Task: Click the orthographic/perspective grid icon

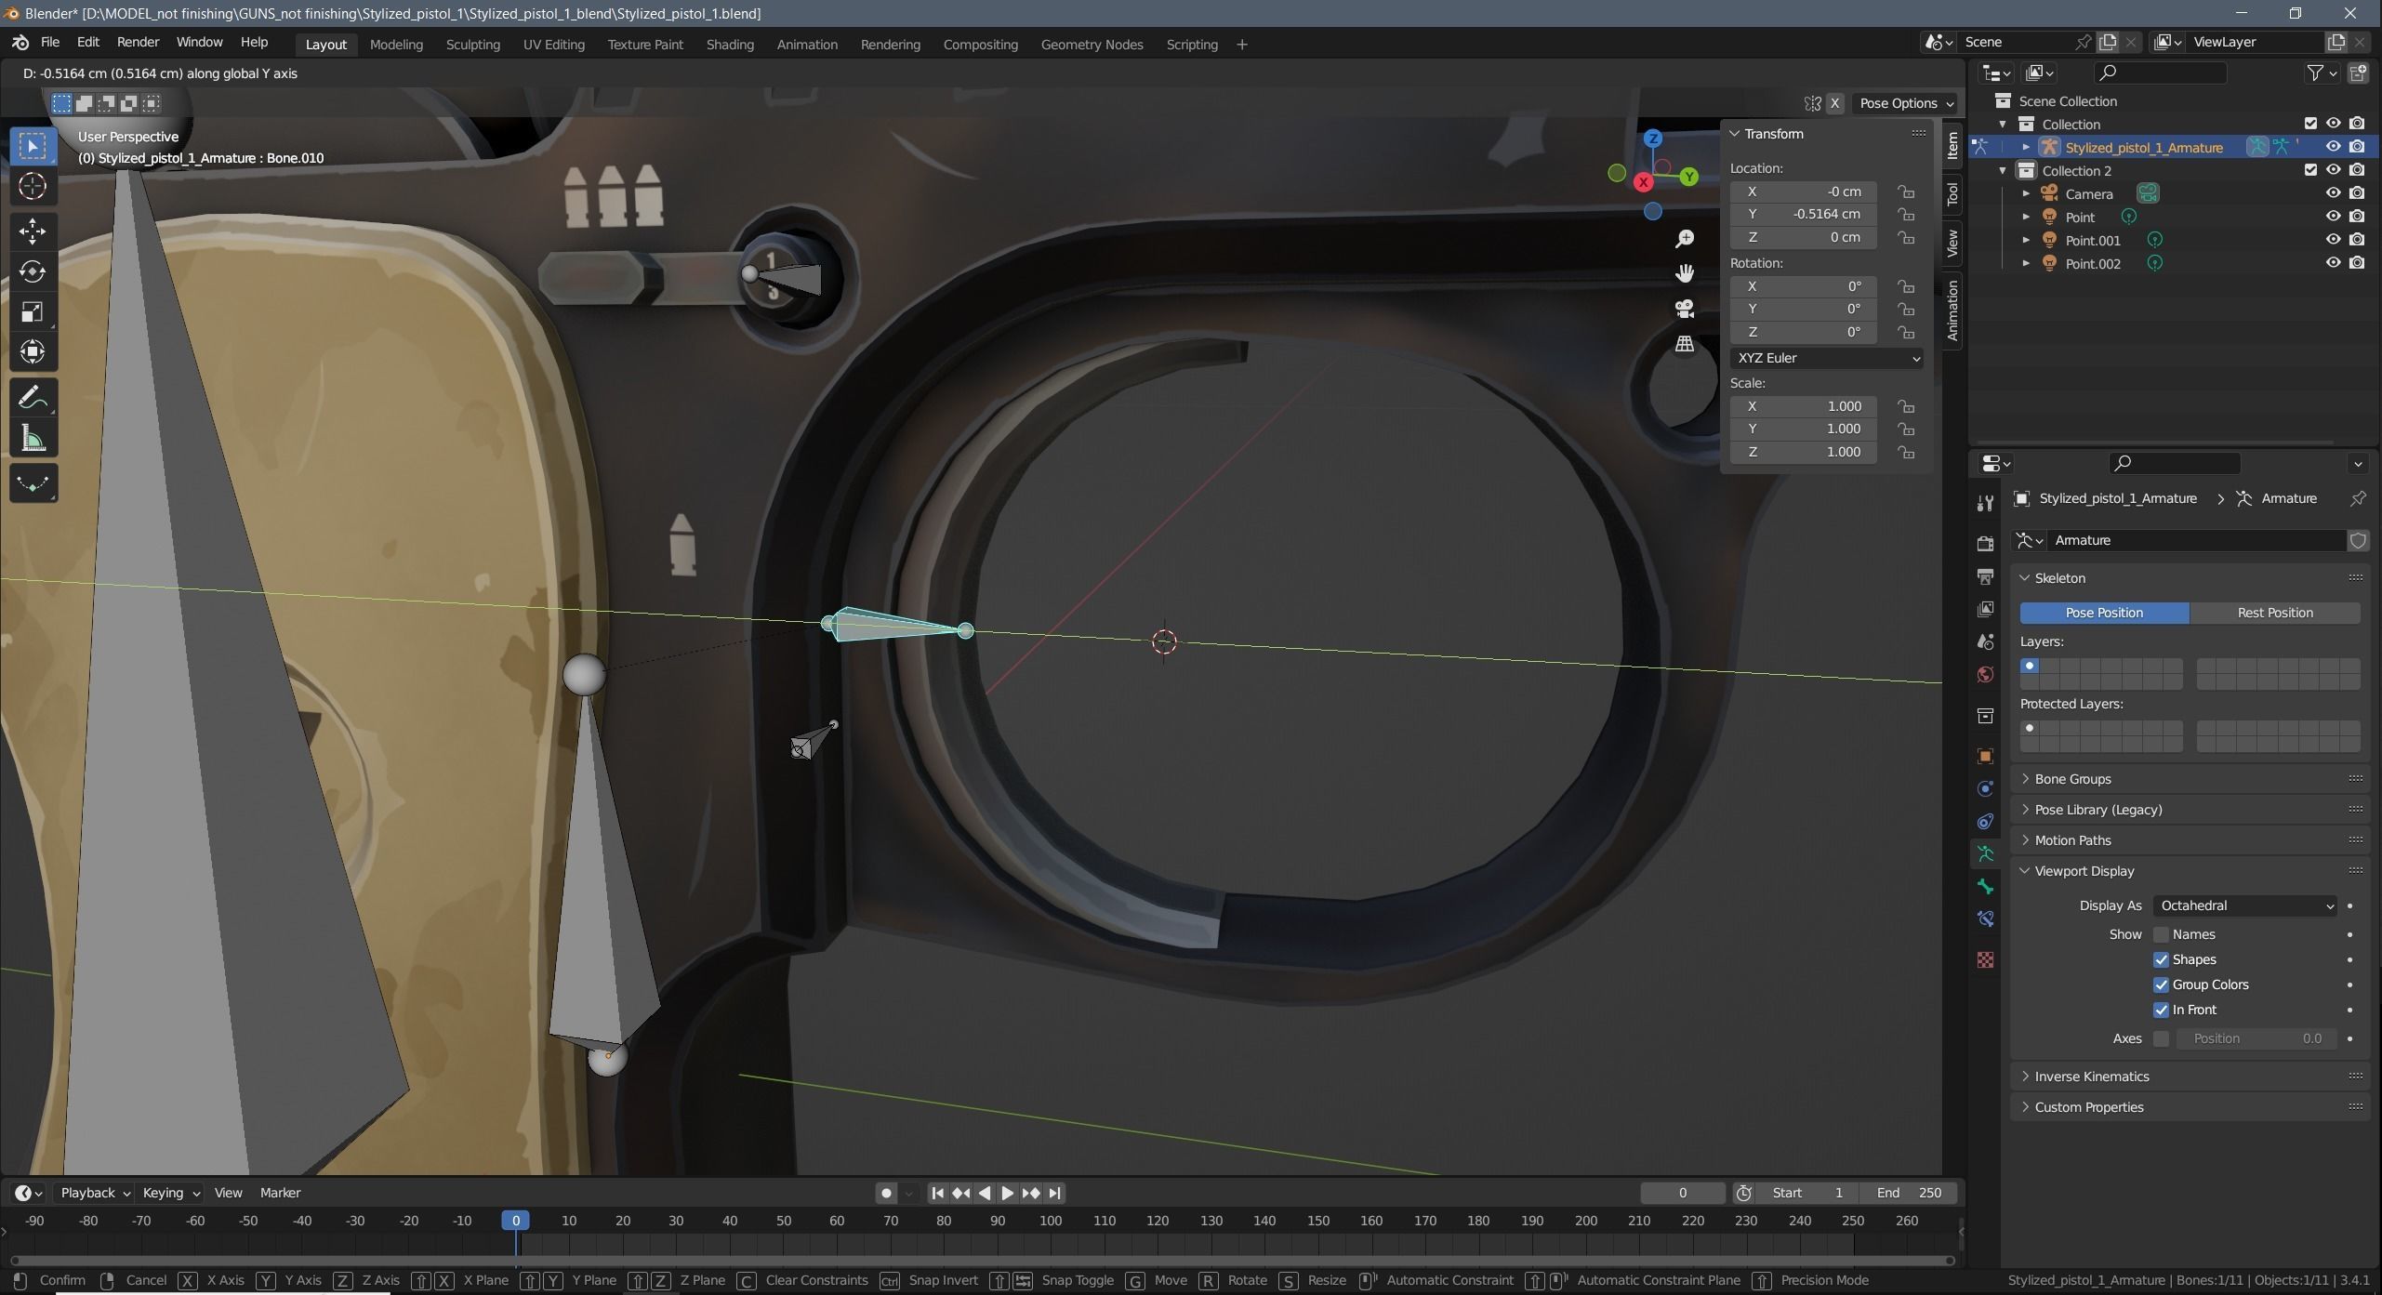Action: pyautogui.click(x=1685, y=345)
